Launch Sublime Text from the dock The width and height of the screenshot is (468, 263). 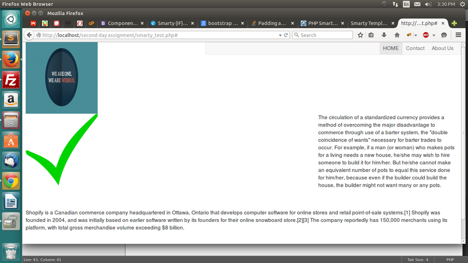pyautogui.click(x=11, y=39)
